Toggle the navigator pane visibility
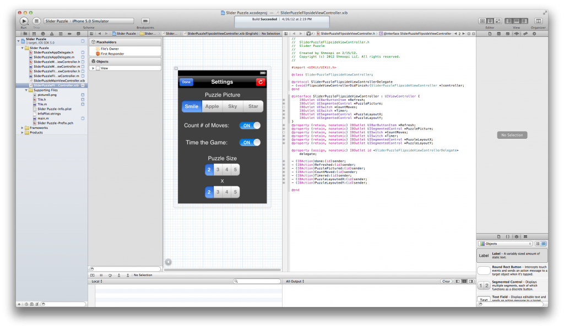The width and height of the screenshot is (564, 329). coord(508,21)
